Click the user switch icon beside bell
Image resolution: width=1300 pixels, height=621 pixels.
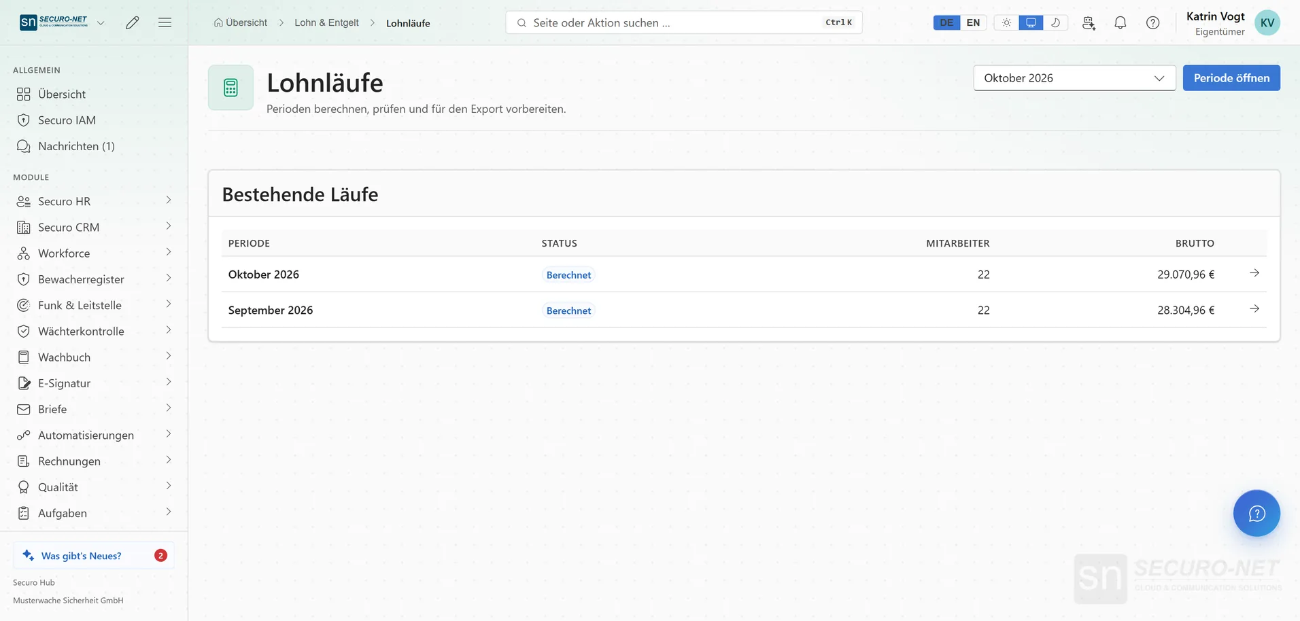(x=1089, y=22)
